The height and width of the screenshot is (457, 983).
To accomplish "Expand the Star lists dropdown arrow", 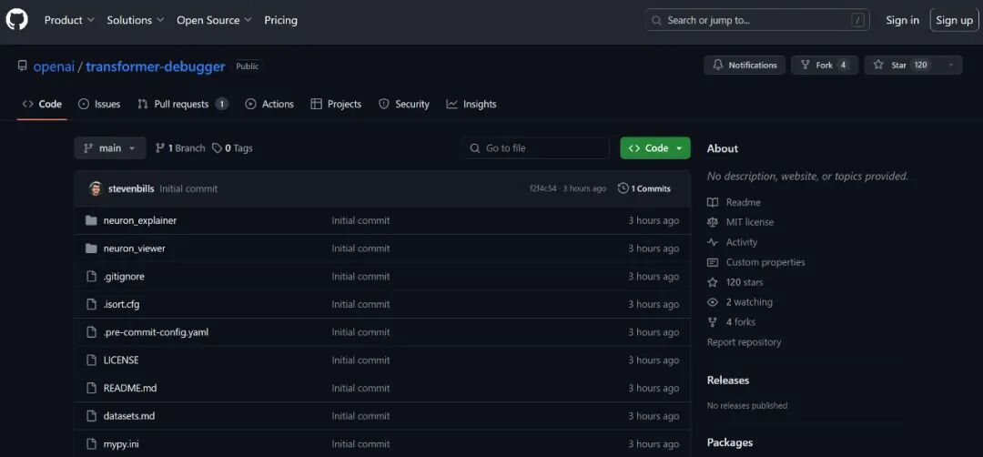I will coord(951,66).
